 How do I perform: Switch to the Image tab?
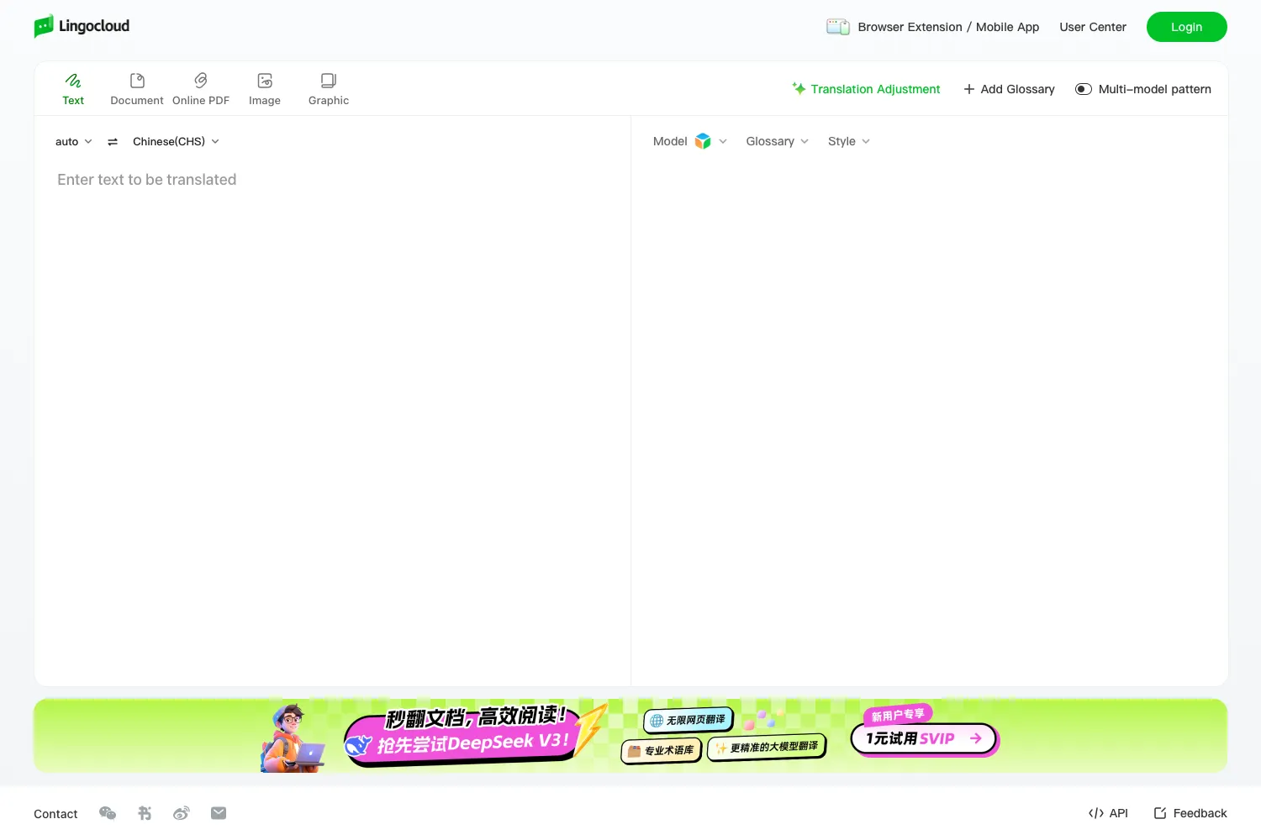265,89
